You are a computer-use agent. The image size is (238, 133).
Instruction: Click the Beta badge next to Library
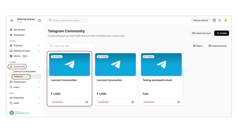[25, 56]
